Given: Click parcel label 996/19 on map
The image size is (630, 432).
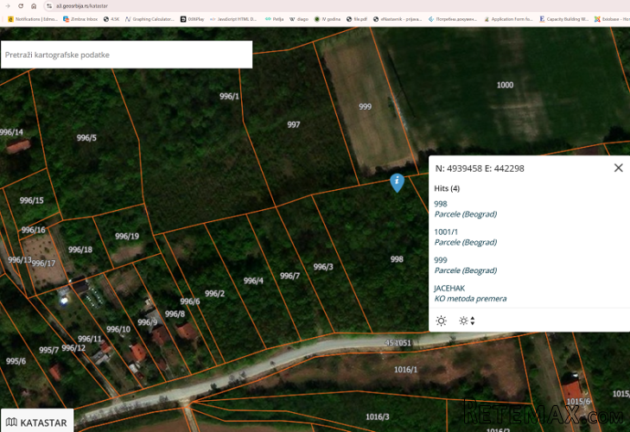Looking at the screenshot, I should click(x=127, y=236).
